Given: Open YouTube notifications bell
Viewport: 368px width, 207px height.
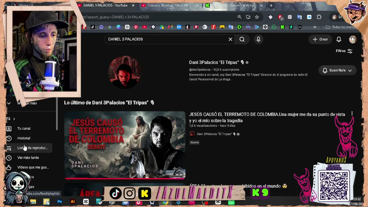Looking at the screenshot, I should [x=339, y=39].
